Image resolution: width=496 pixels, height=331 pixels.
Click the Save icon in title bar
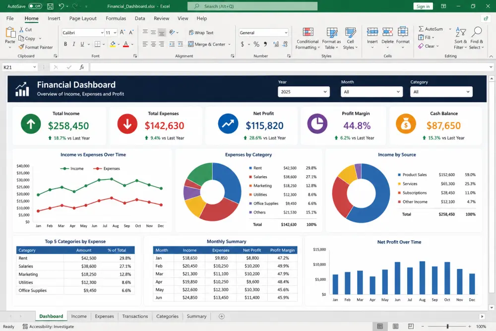(50, 6)
